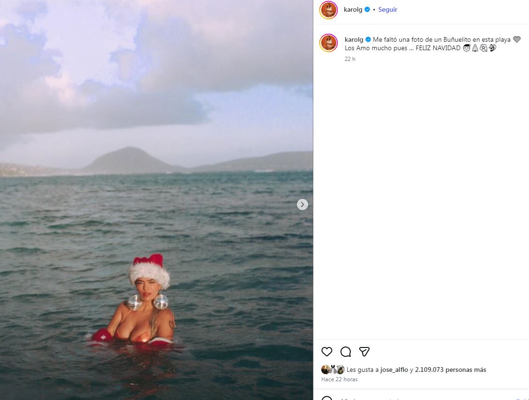
Task: Like the post with the heart icon
Action: click(327, 352)
